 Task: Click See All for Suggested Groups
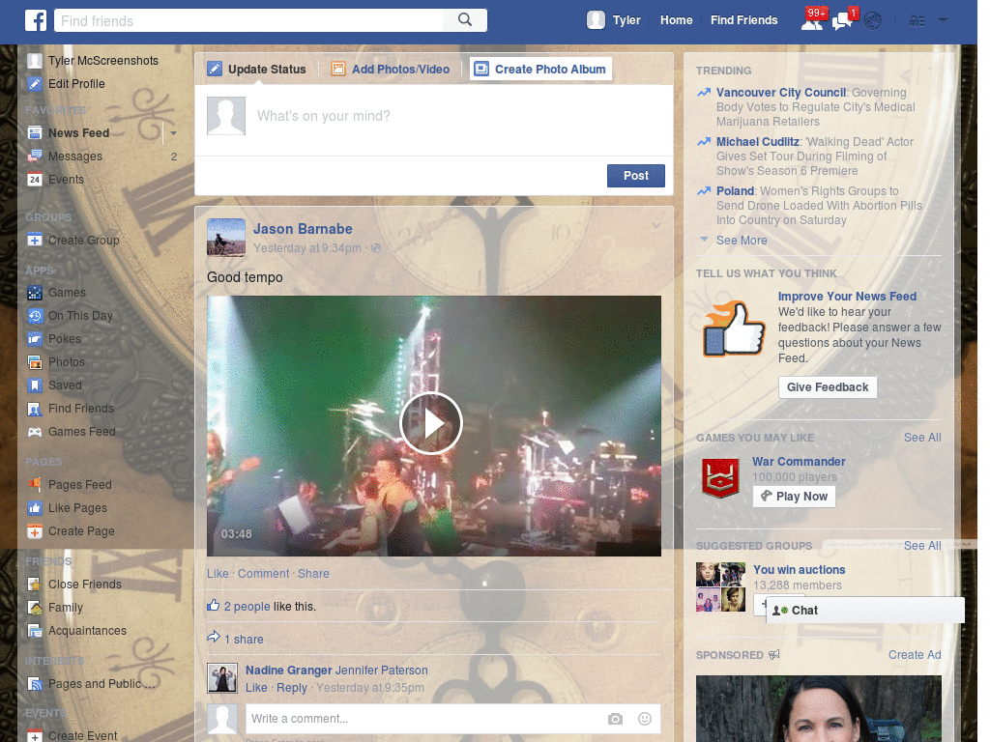[x=921, y=546]
